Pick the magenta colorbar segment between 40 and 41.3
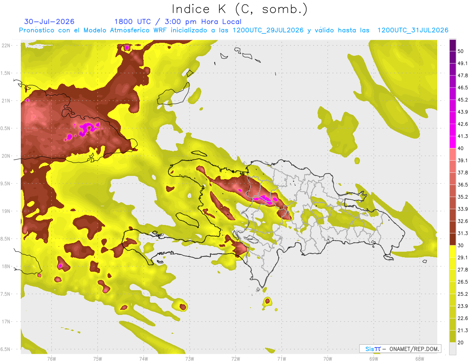471x364 pixels. pos(453,142)
